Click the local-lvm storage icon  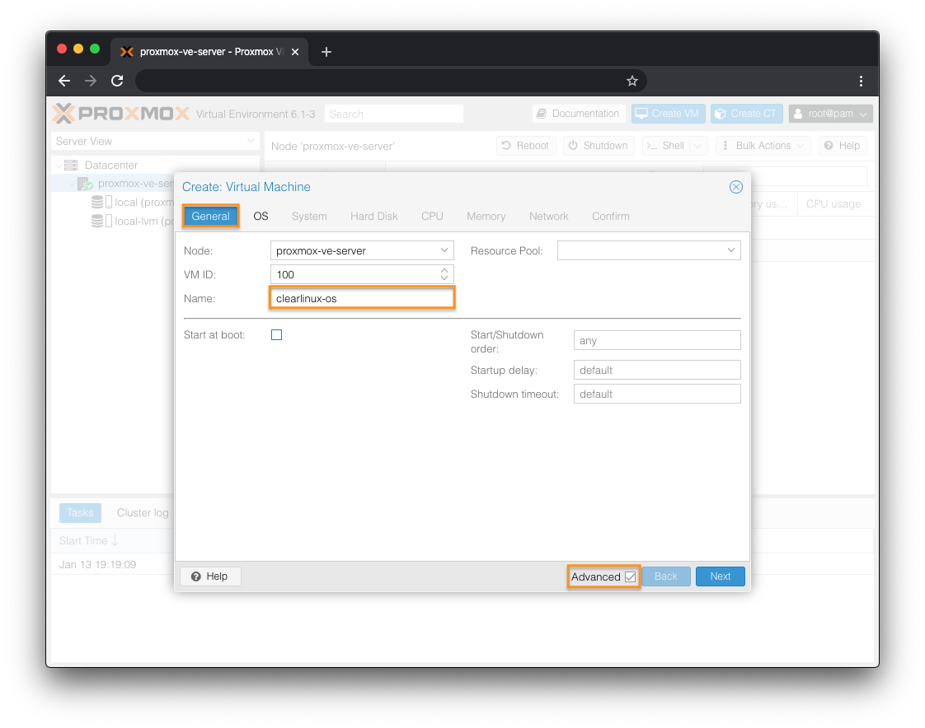tap(101, 221)
